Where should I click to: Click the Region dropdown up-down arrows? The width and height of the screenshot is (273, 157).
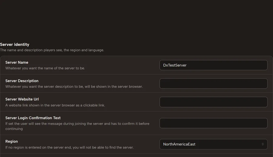pos(263,144)
